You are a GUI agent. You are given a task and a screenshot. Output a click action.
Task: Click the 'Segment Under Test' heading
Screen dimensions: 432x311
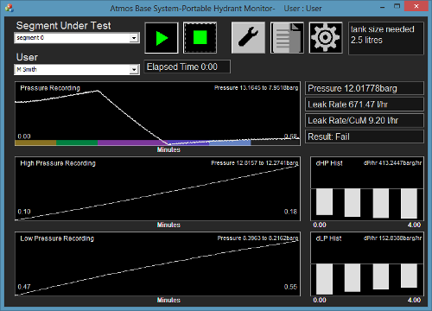[63, 26]
